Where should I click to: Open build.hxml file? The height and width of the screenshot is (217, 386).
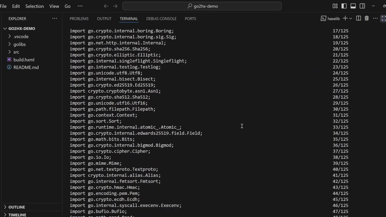point(24,60)
